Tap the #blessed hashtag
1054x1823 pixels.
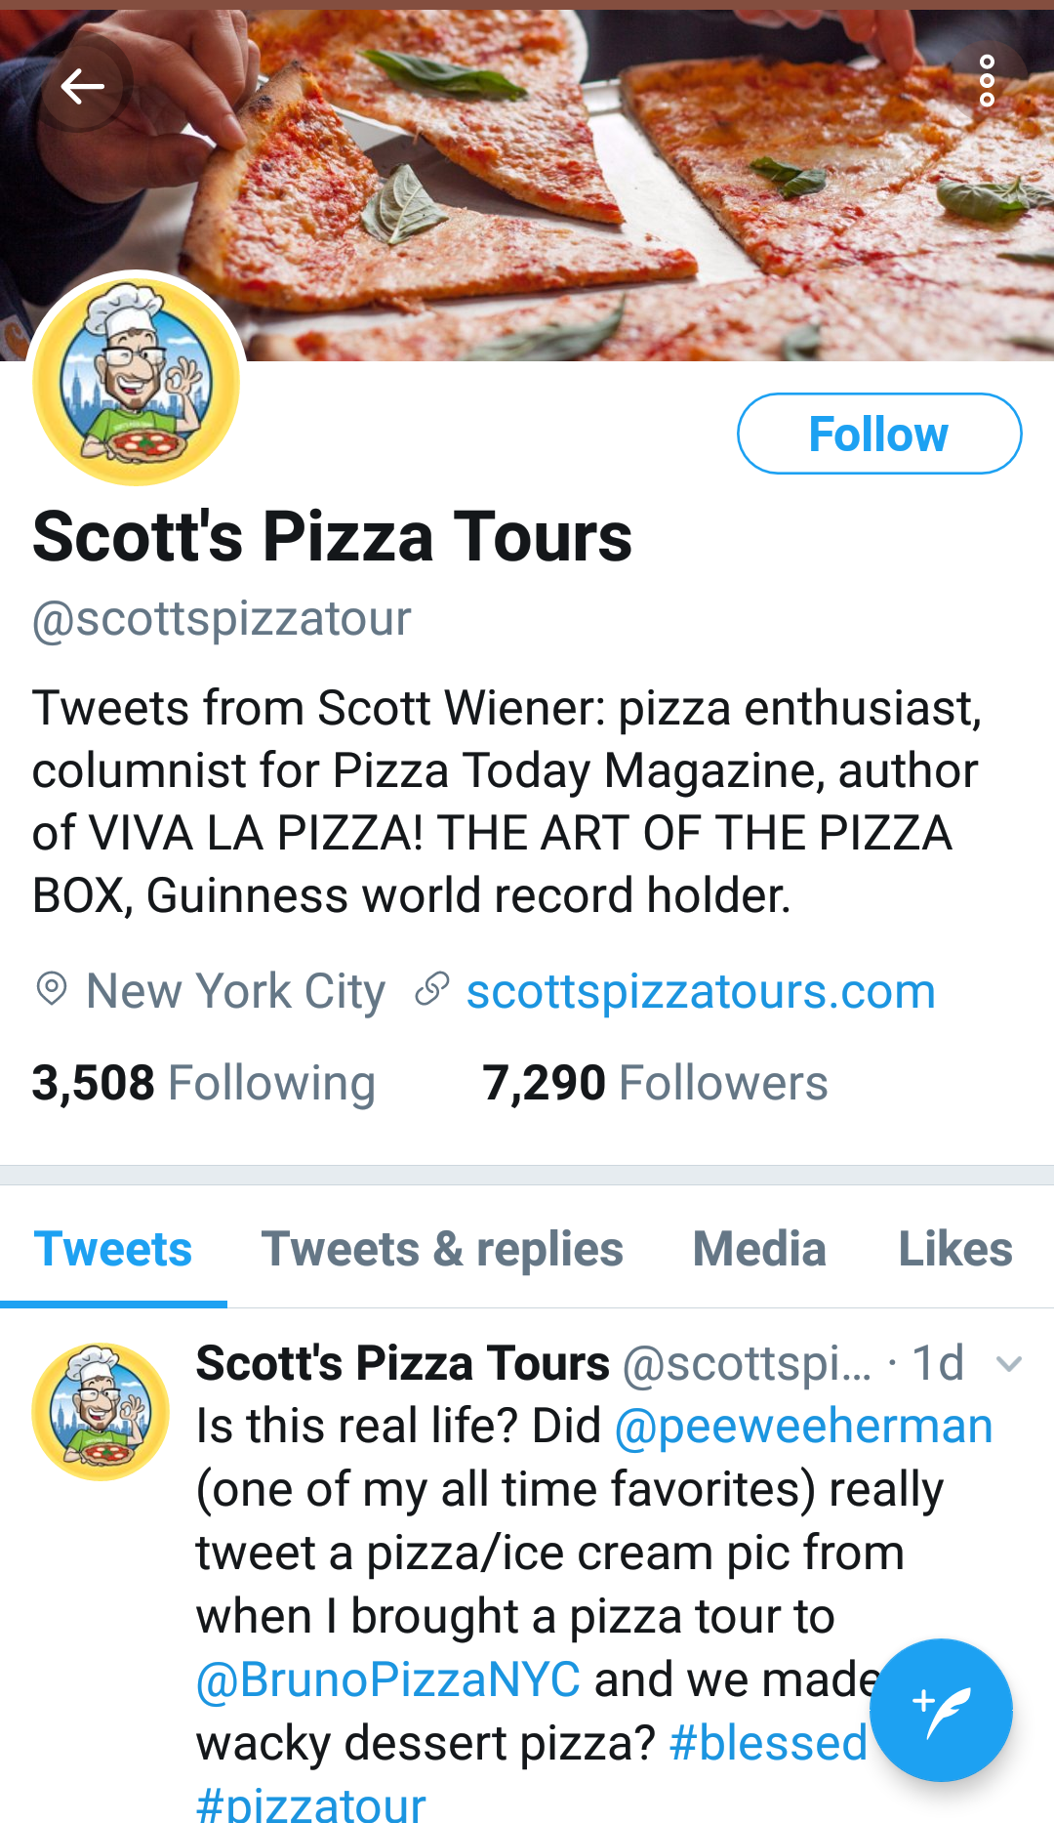click(768, 1744)
